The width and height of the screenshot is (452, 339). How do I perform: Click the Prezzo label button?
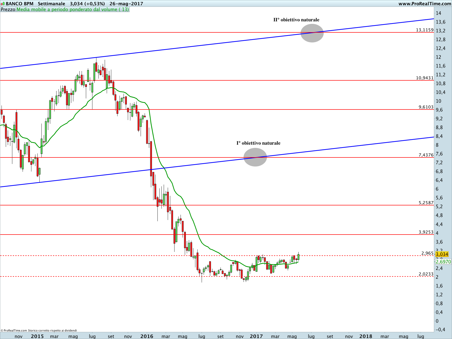click(8, 10)
